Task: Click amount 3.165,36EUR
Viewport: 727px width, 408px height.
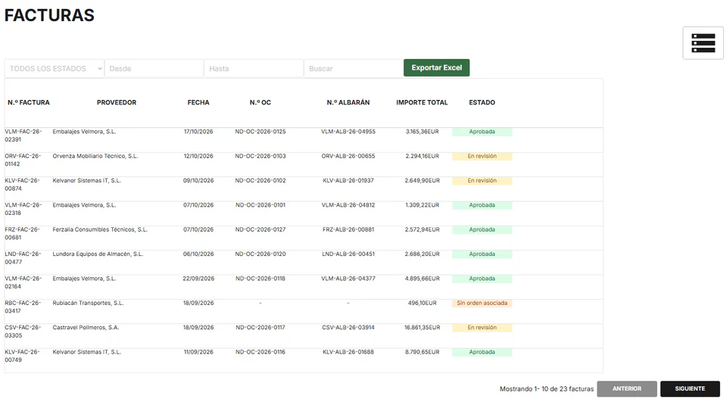Action: tap(422, 132)
